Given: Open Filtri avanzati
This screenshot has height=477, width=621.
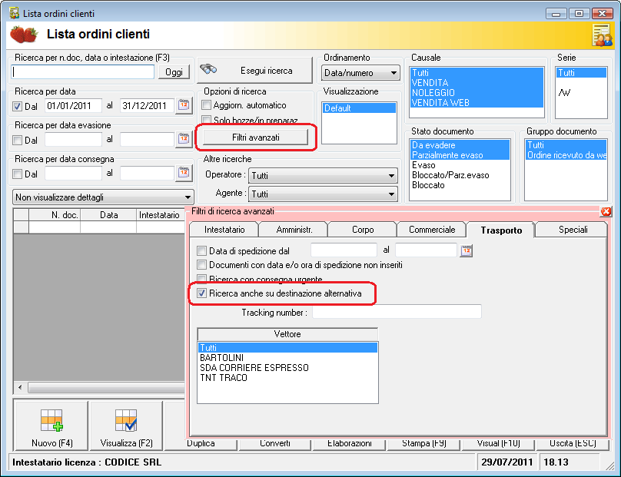Looking at the screenshot, I should click(x=255, y=137).
